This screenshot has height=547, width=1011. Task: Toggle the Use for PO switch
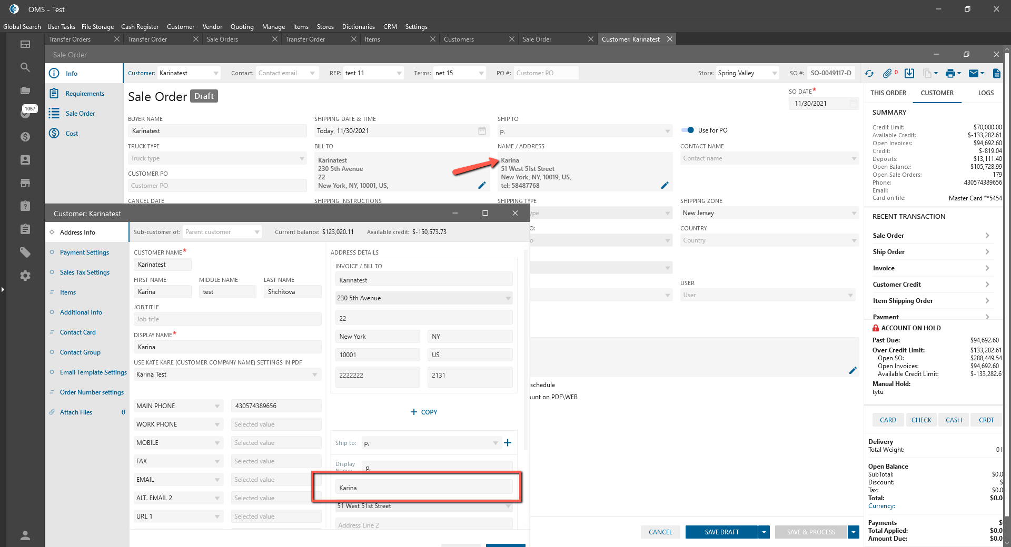coord(688,130)
